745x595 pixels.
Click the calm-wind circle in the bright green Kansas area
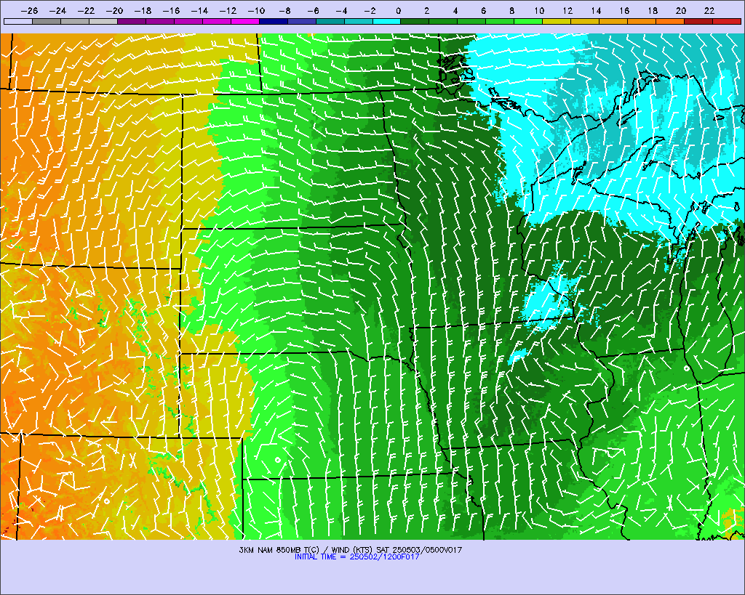click(x=278, y=460)
